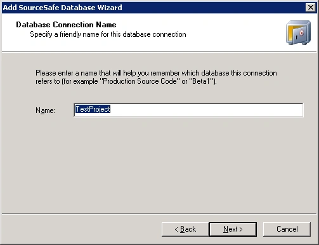
Task: Click empty gray area below Name field
Action: (159, 165)
